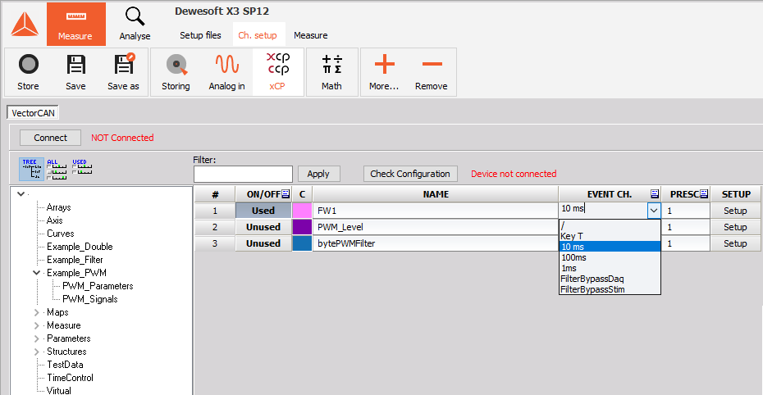763x395 pixels.
Task: Click the Apply filter button
Action: point(318,174)
